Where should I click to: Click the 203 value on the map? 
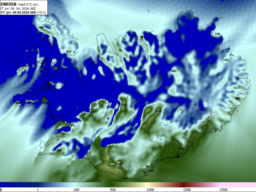coord(174,71)
